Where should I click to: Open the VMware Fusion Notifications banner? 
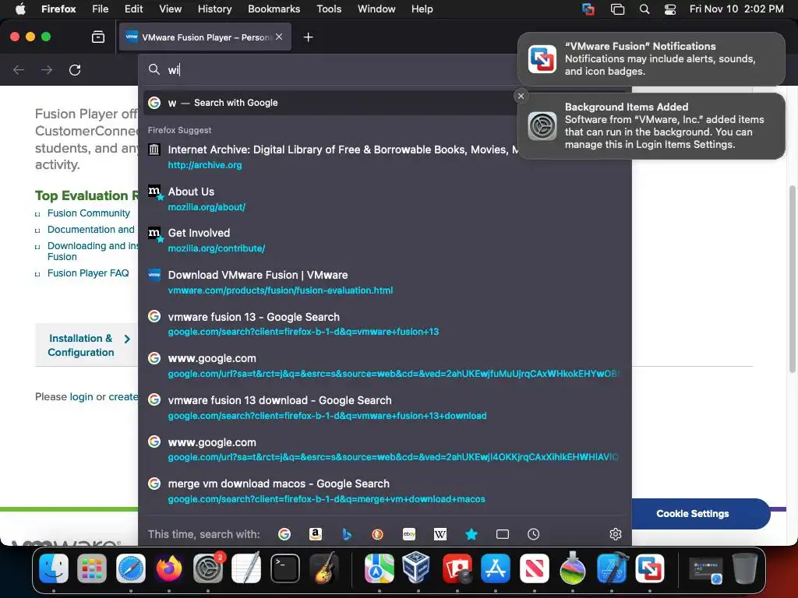tap(651, 59)
